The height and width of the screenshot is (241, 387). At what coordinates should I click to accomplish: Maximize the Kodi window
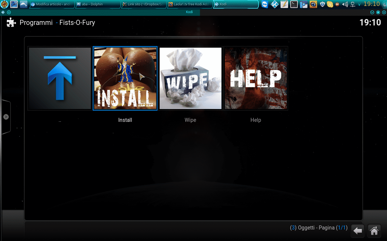[x=378, y=12]
